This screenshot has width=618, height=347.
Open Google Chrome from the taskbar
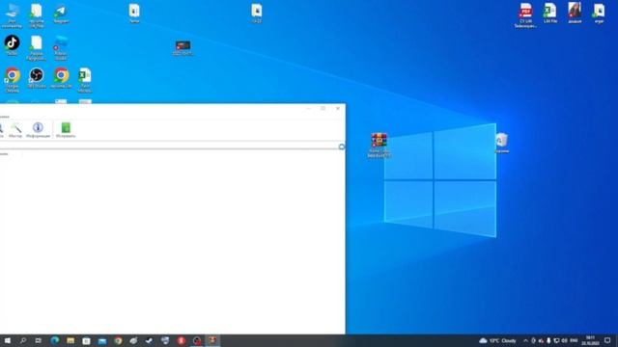coord(118,340)
